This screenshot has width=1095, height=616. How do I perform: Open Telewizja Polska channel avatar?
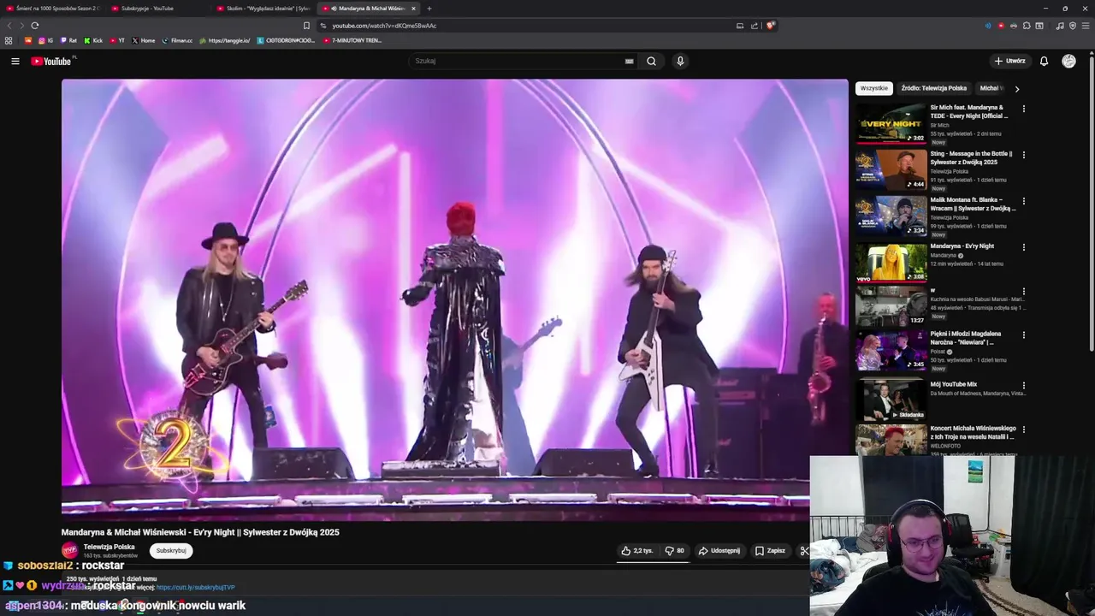(x=69, y=550)
